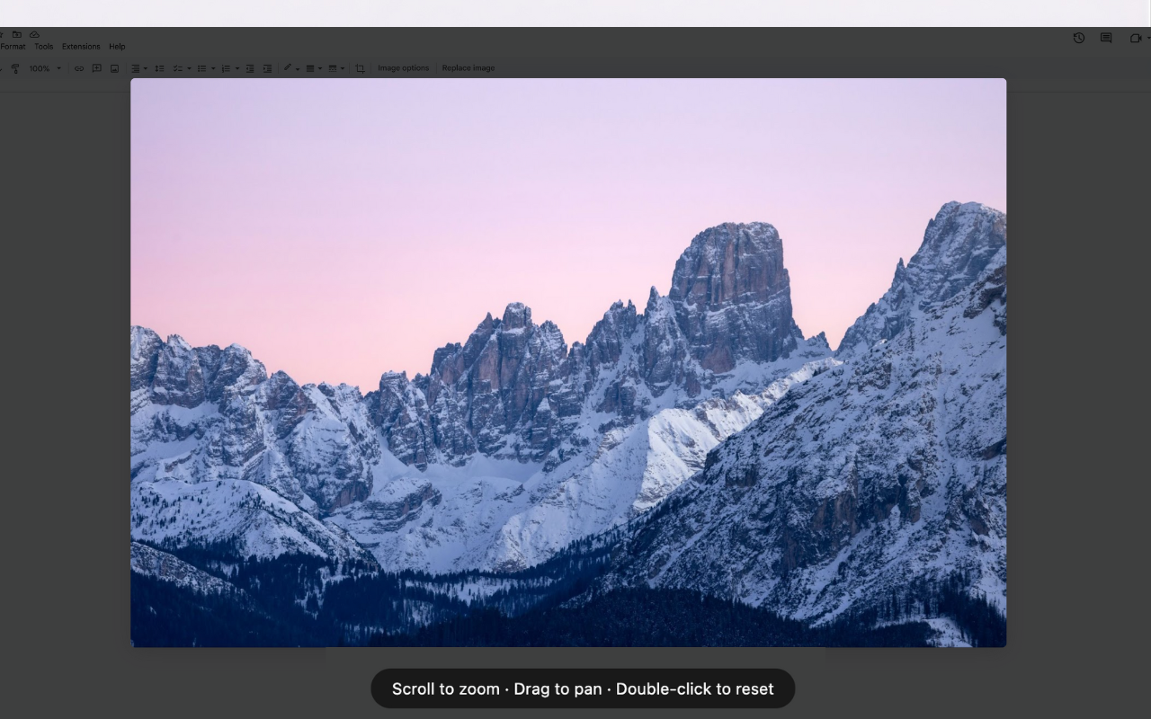
Task: Click the decrease indent icon
Action: pyautogui.click(x=250, y=68)
